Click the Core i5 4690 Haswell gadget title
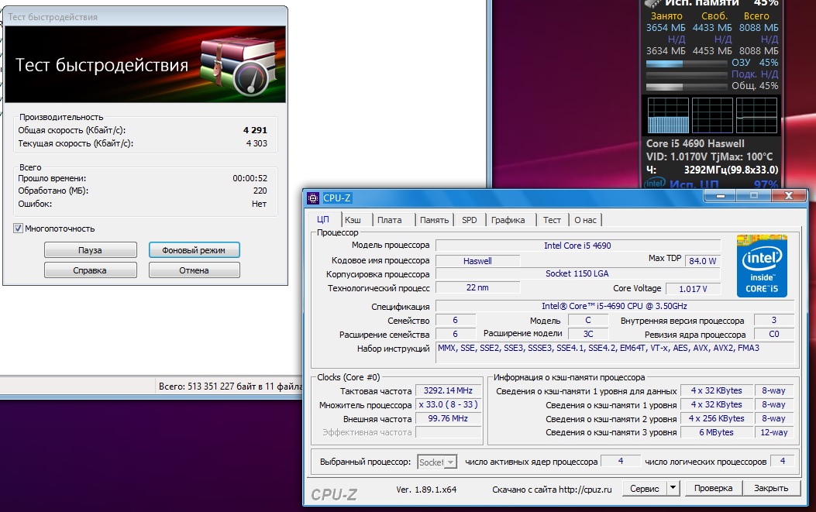 695,143
